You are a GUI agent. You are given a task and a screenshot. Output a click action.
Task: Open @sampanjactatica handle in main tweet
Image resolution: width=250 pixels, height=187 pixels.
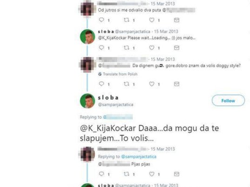tap(115, 104)
